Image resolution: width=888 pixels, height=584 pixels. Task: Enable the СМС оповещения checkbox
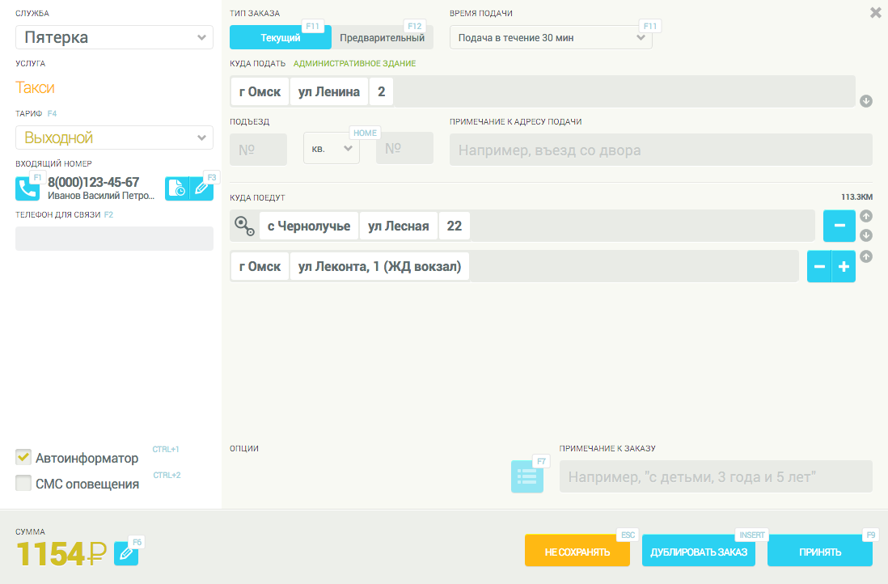(x=23, y=484)
